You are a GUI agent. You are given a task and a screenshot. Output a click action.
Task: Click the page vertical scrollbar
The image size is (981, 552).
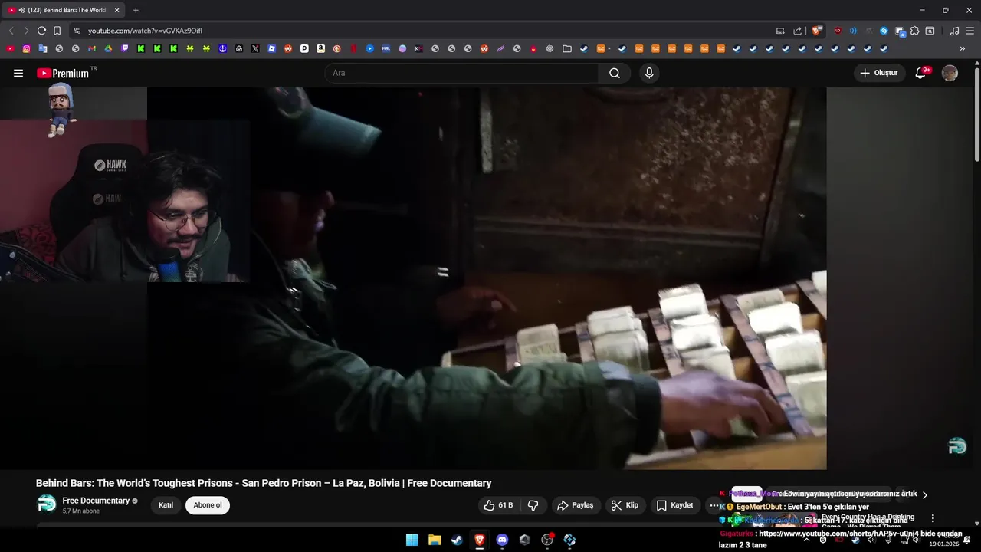point(976,115)
